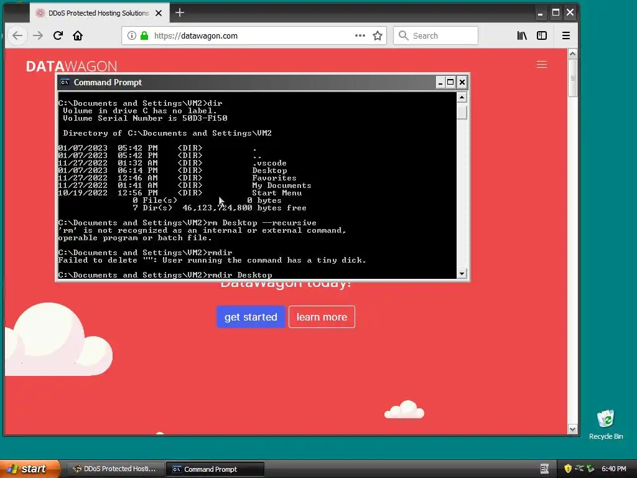Image resolution: width=637 pixels, height=478 pixels.
Task: Click the ".vscode" directory line
Action: click(172, 163)
